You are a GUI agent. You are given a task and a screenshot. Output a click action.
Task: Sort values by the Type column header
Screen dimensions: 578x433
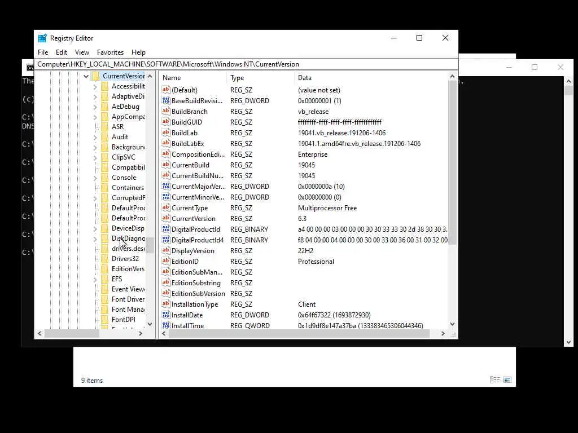(261, 78)
